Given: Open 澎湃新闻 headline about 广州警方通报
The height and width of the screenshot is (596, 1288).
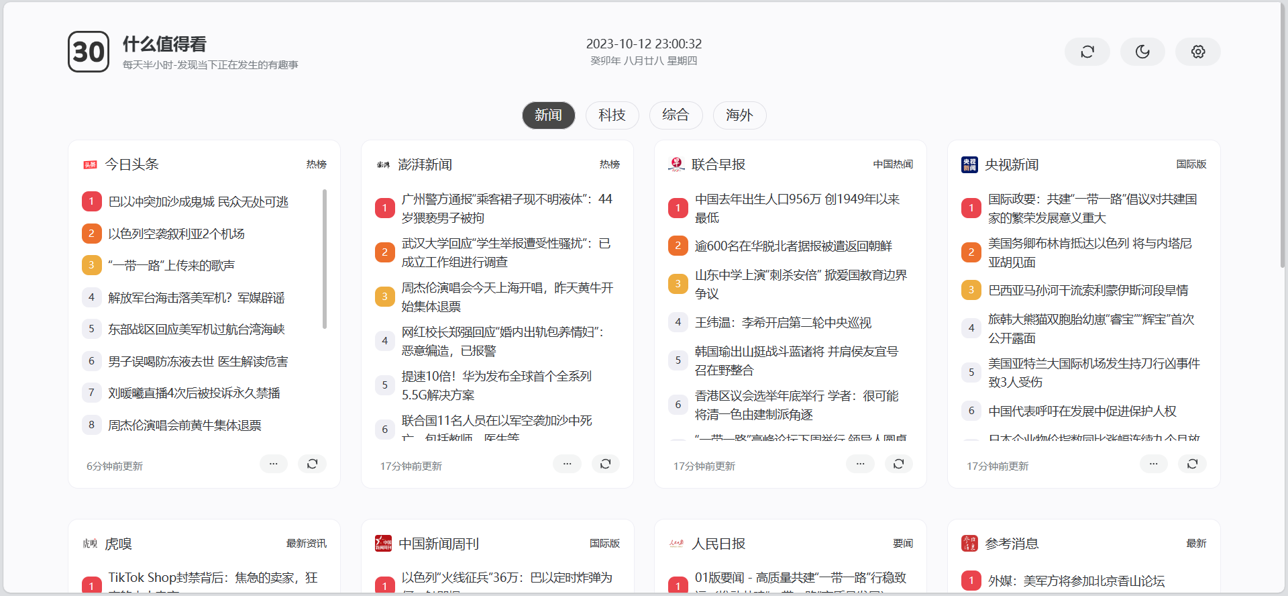Looking at the screenshot, I should (x=507, y=208).
